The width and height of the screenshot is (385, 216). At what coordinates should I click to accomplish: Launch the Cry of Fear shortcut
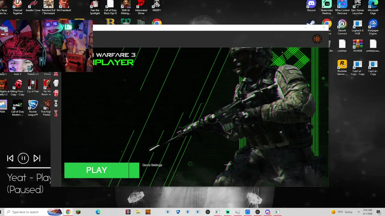point(33,86)
